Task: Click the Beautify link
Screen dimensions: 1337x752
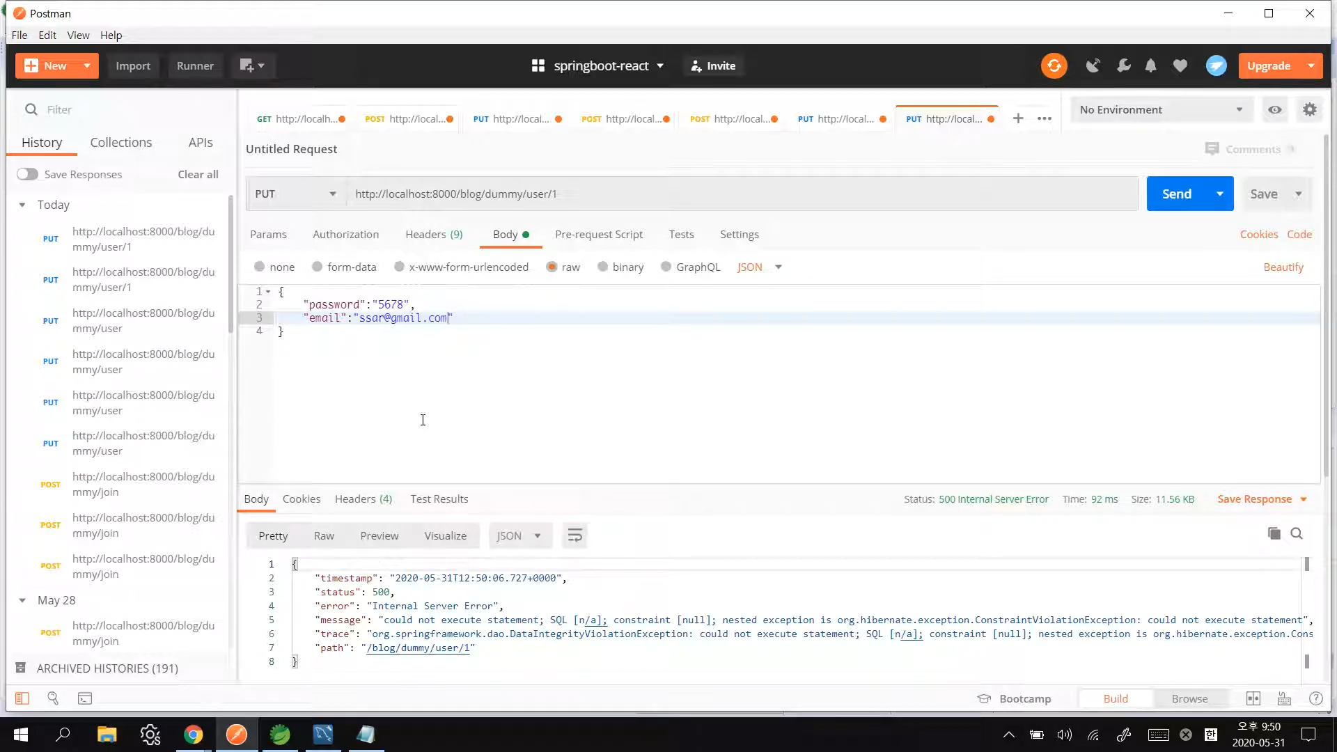Action: [x=1283, y=267]
